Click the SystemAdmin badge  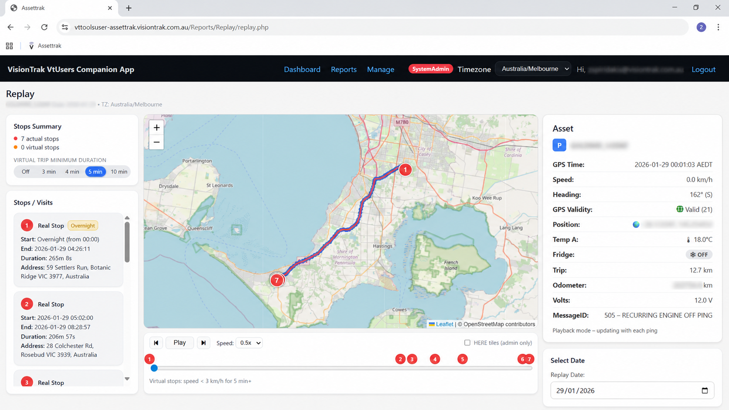pos(430,69)
